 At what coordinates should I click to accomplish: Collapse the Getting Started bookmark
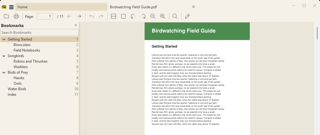tap(4, 39)
